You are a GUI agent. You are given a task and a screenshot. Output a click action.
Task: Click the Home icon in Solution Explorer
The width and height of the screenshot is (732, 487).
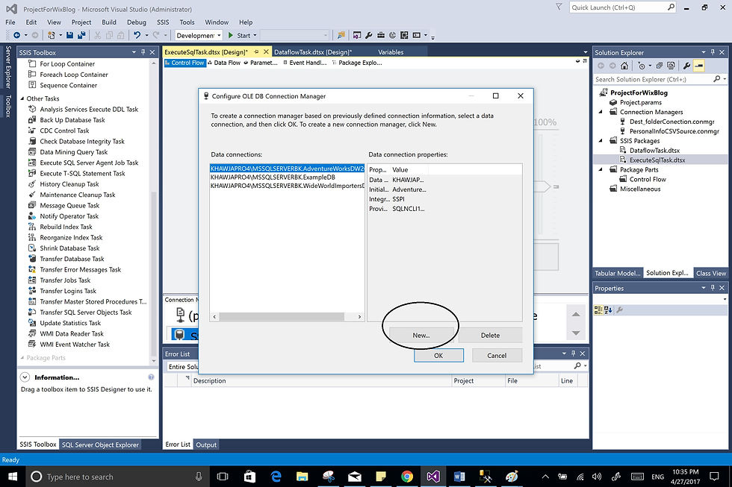tap(624, 66)
